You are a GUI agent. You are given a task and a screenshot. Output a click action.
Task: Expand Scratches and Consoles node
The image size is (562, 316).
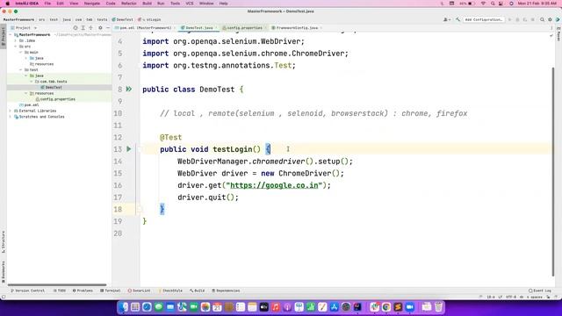pos(11,117)
